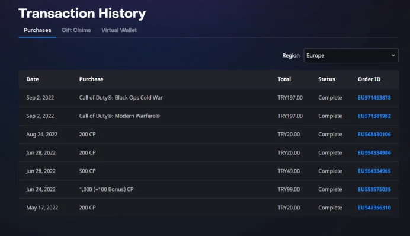410x236 pixels.
Task: Open order EU554334965
Action: (374, 171)
